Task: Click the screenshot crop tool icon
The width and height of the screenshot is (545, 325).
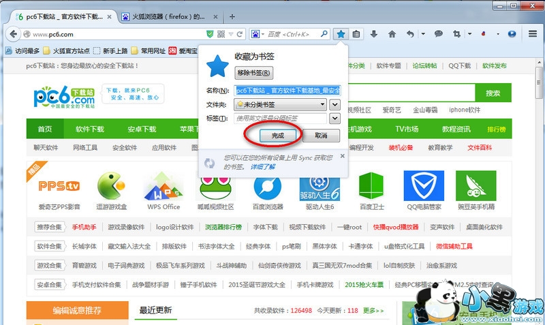Action: click(456, 34)
